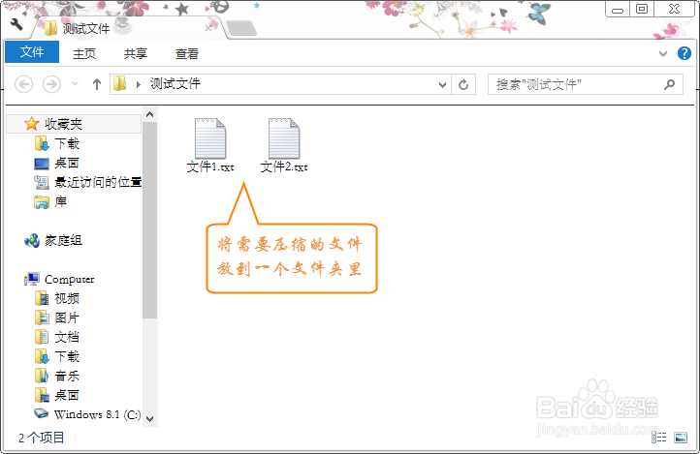Image resolution: width=700 pixels, height=454 pixels.
Task: Open 下载 under Computer
Action: [x=67, y=356]
